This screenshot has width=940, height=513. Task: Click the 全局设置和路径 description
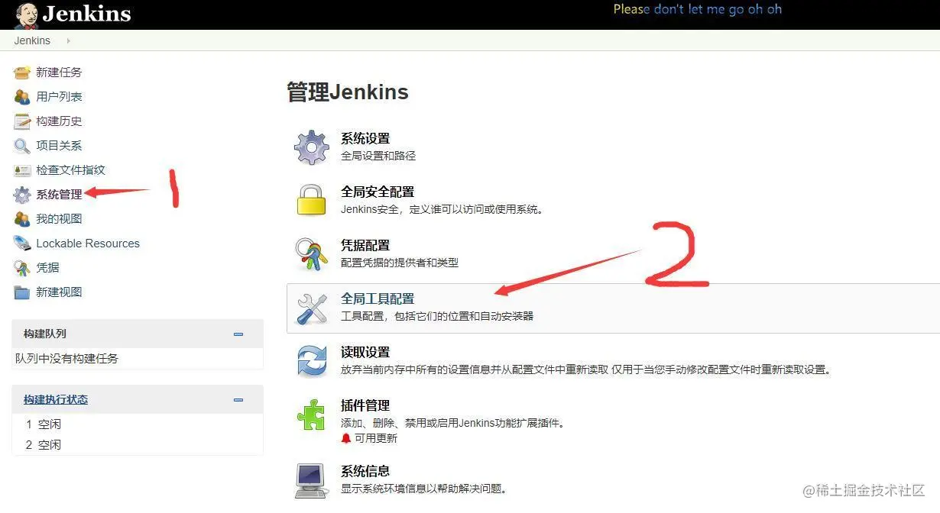click(x=378, y=156)
